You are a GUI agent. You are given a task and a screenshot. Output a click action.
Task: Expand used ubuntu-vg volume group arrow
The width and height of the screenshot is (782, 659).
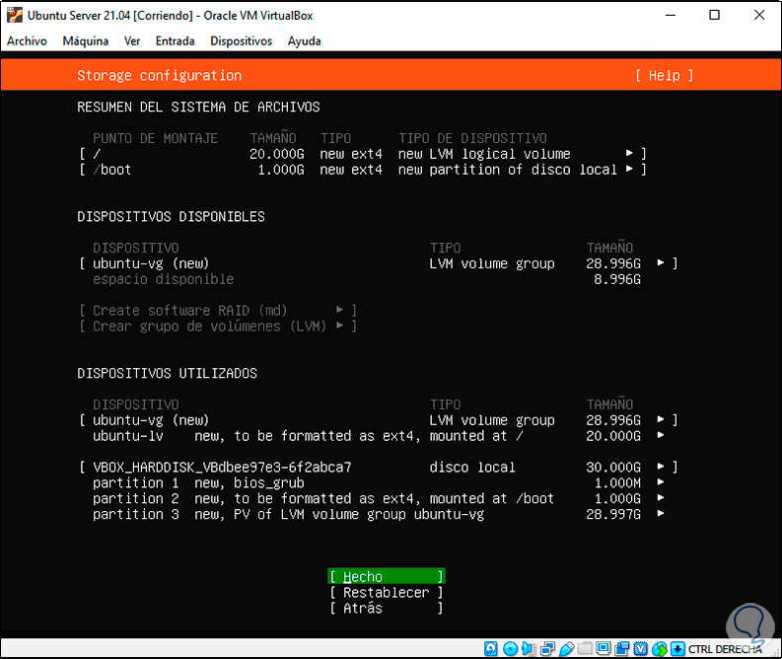tap(661, 419)
